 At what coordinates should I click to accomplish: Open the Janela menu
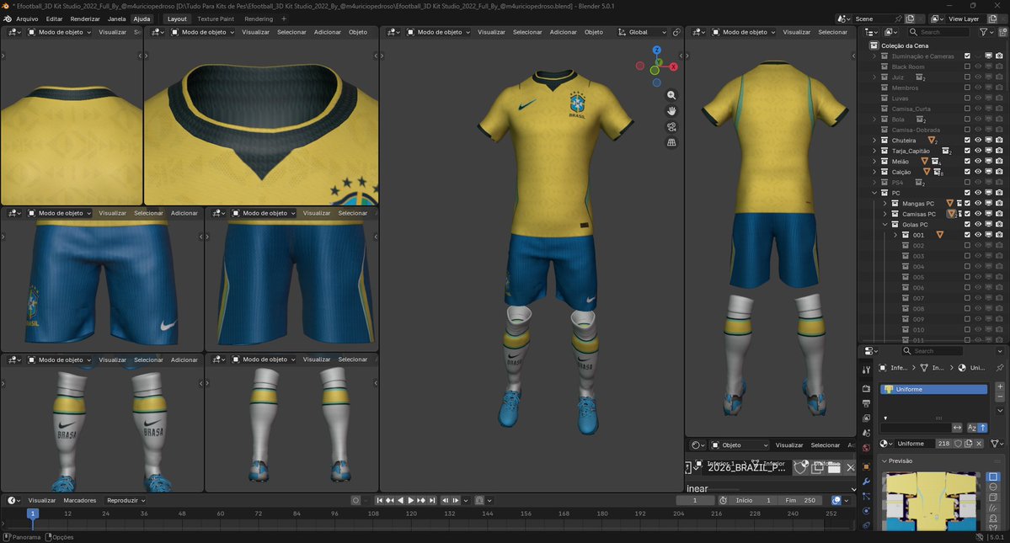click(116, 19)
